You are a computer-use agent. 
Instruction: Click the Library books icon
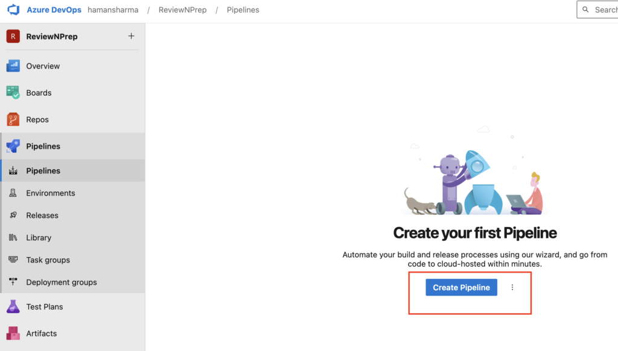tap(13, 237)
